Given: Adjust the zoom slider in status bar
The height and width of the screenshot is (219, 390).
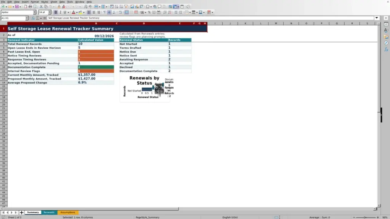Looking at the screenshot, I should 366,217.
